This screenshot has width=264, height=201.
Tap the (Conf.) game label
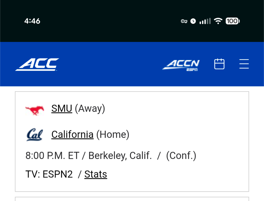181,156
